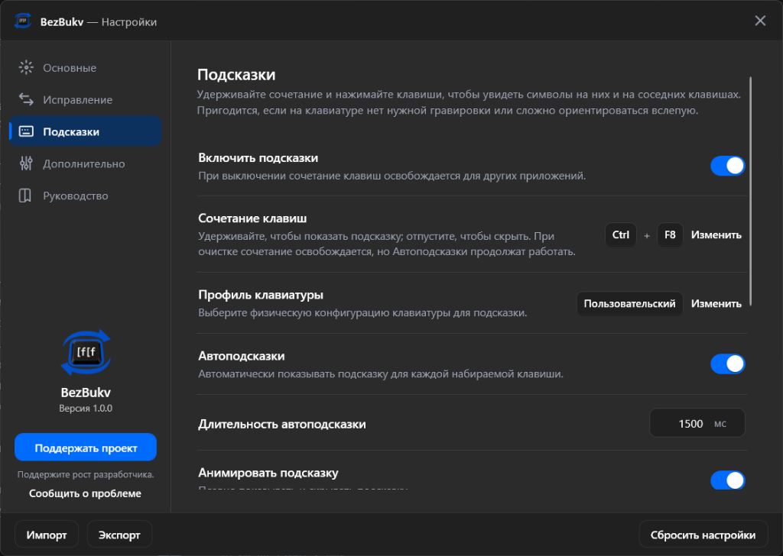Click the Профиль клавиатуры setting title
The image size is (783, 556).
click(261, 295)
